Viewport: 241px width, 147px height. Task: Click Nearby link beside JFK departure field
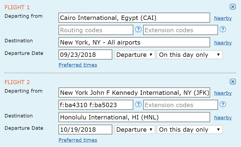[x=223, y=93]
